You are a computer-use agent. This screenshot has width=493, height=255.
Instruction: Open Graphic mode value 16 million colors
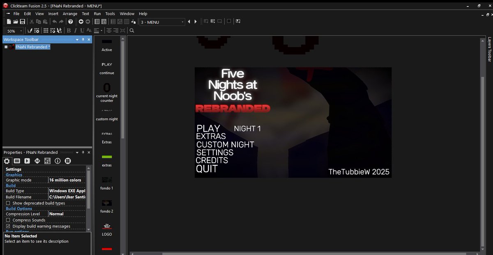click(67, 180)
